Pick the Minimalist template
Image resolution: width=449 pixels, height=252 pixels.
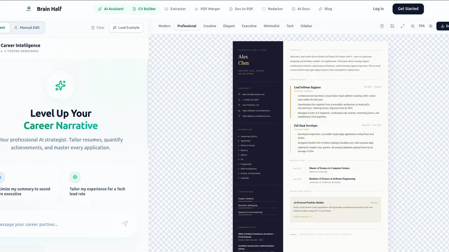point(271,26)
